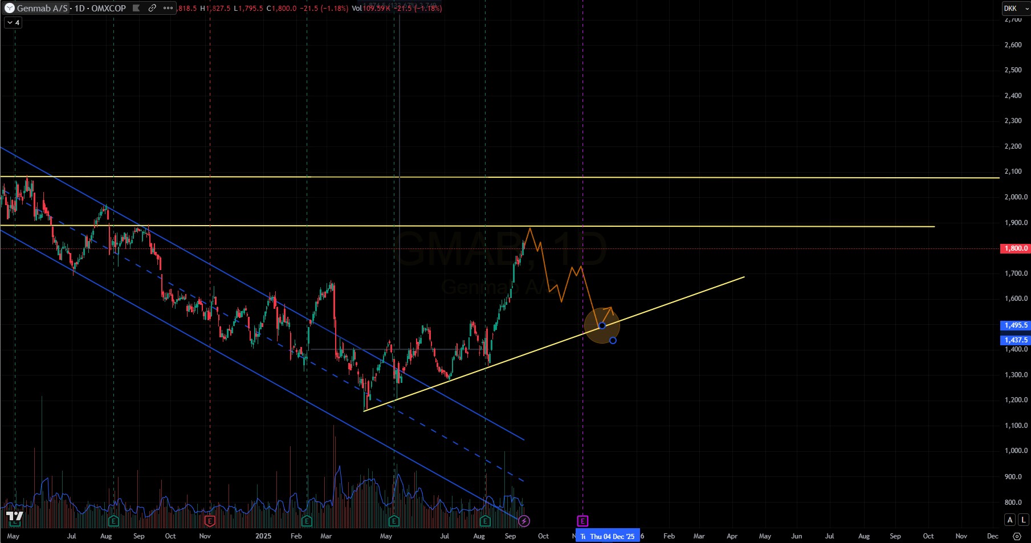Click the close value C1,800.0
The width and height of the screenshot is (1031, 543).
(282, 8)
